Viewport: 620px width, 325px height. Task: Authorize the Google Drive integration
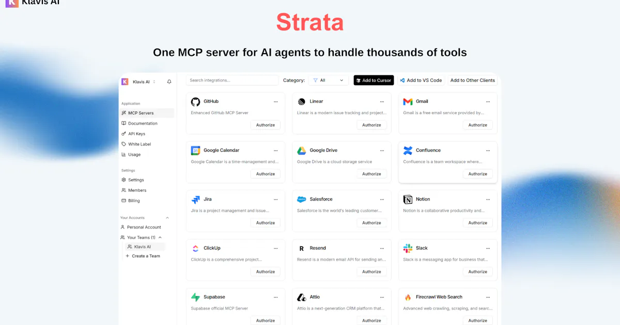click(371, 174)
